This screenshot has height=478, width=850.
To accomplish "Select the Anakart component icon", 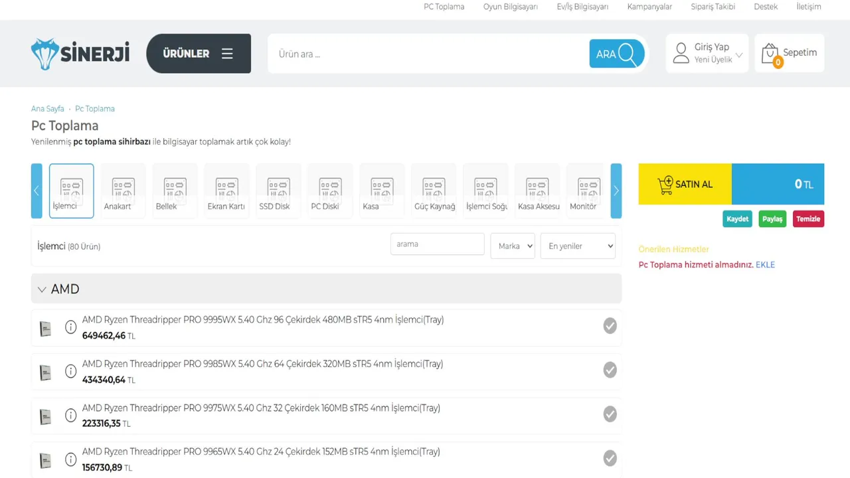I will [124, 191].
